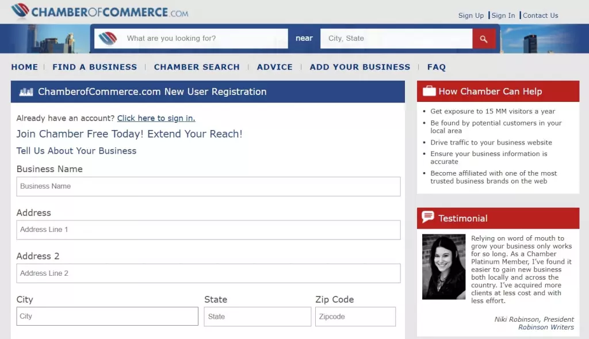The image size is (589, 339).
Task: Click into the Zipcode field
Action: (x=355, y=317)
